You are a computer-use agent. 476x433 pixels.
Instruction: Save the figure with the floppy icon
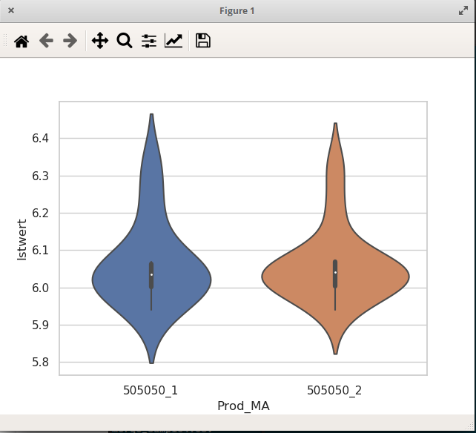click(203, 41)
